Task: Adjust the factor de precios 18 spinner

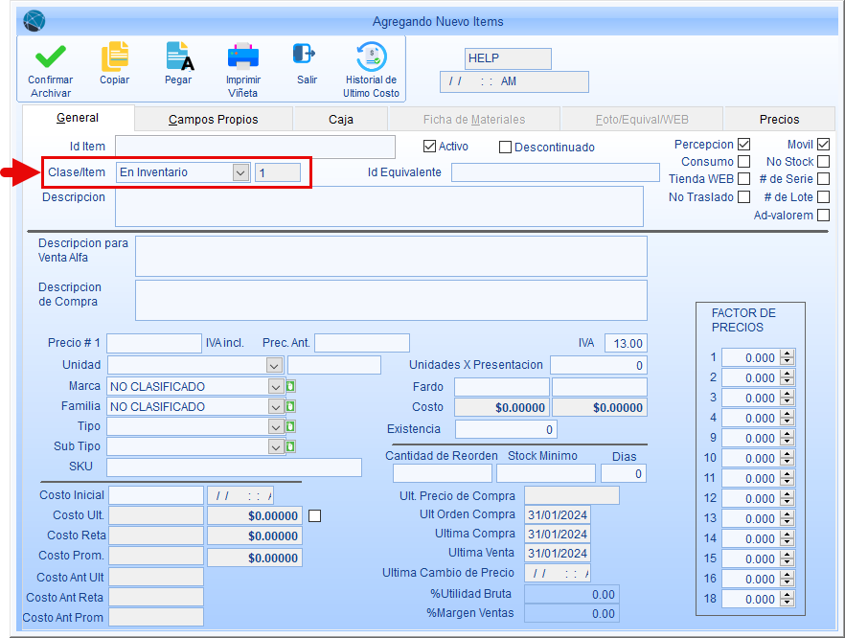Action: 788,599
